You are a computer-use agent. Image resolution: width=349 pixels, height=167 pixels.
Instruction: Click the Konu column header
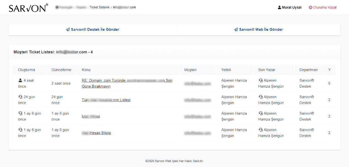(86, 70)
